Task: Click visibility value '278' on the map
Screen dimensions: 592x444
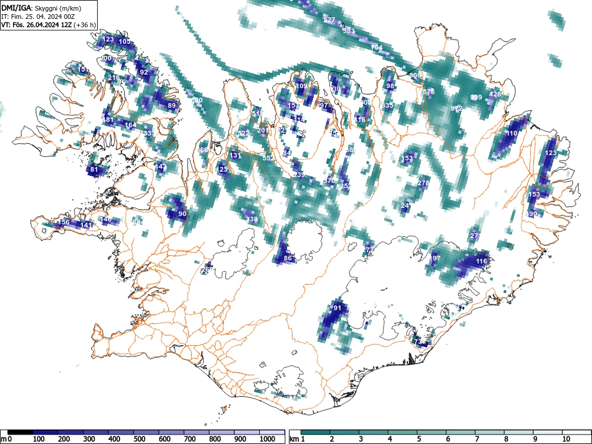Action: pos(424,183)
